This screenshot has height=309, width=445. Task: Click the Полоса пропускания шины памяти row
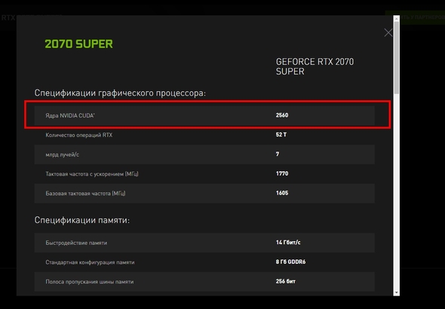[x=204, y=282]
